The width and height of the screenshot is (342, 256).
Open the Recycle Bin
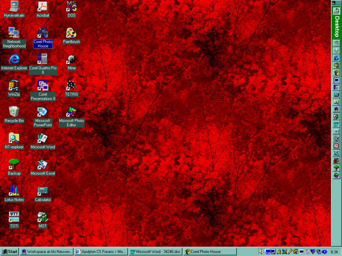tap(14, 112)
